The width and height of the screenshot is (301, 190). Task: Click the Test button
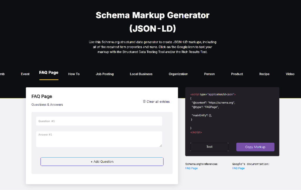pos(209,147)
